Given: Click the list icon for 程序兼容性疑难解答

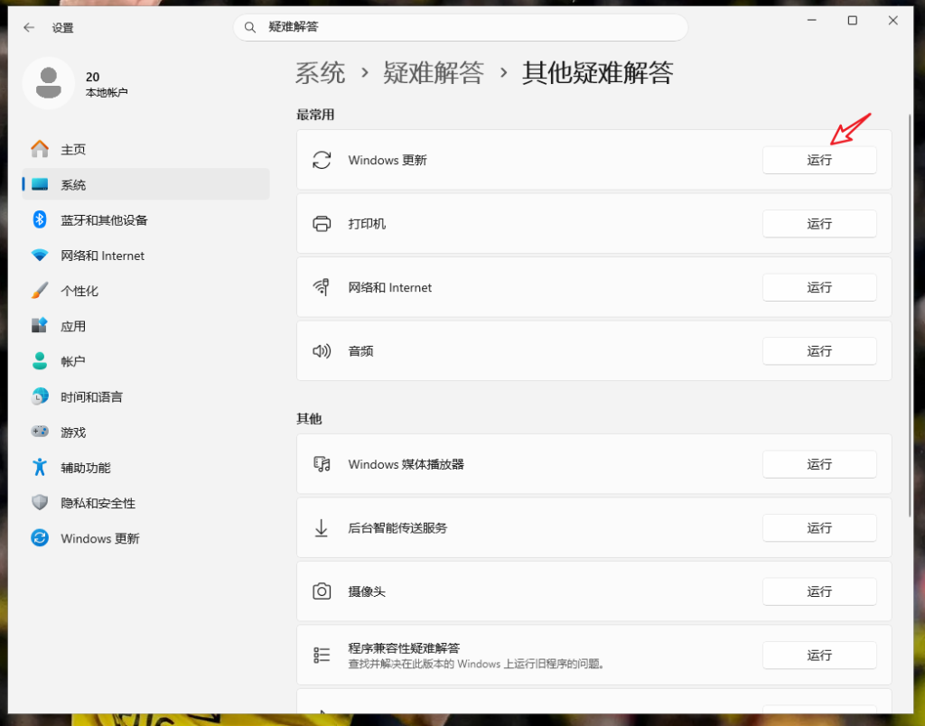Looking at the screenshot, I should 322,656.
